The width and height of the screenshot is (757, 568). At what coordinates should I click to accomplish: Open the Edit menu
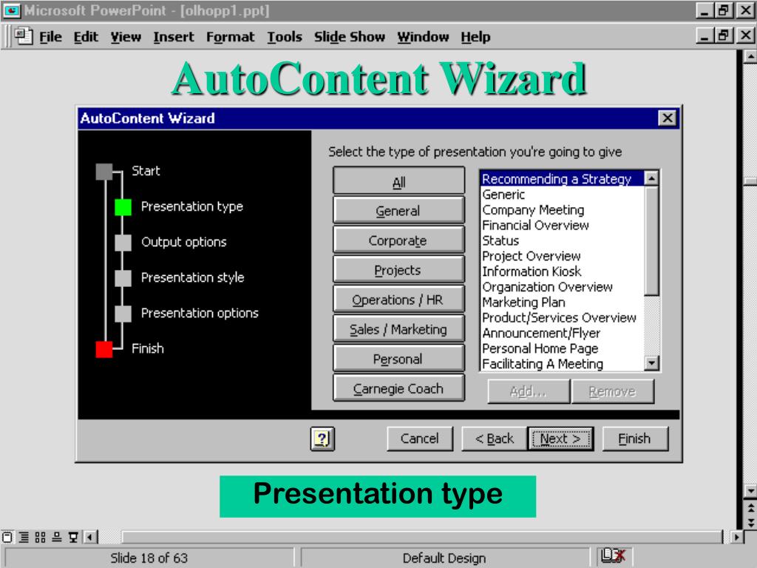tap(86, 37)
